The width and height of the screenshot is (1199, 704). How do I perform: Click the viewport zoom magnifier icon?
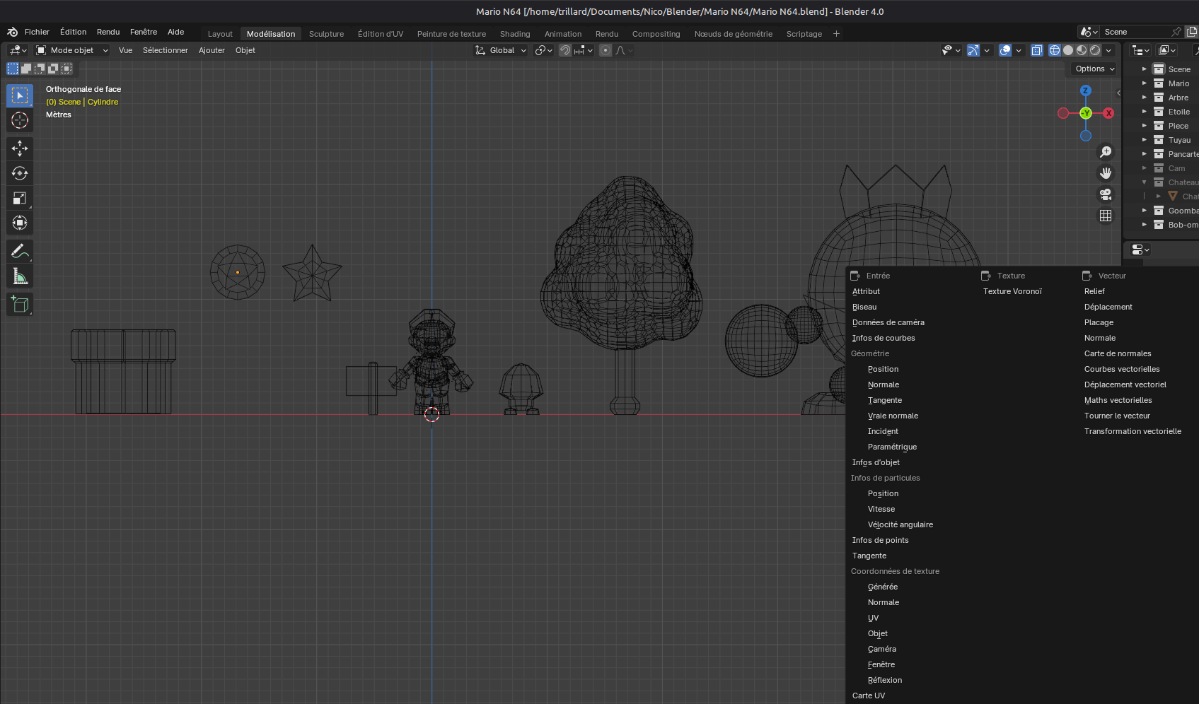coord(1106,152)
